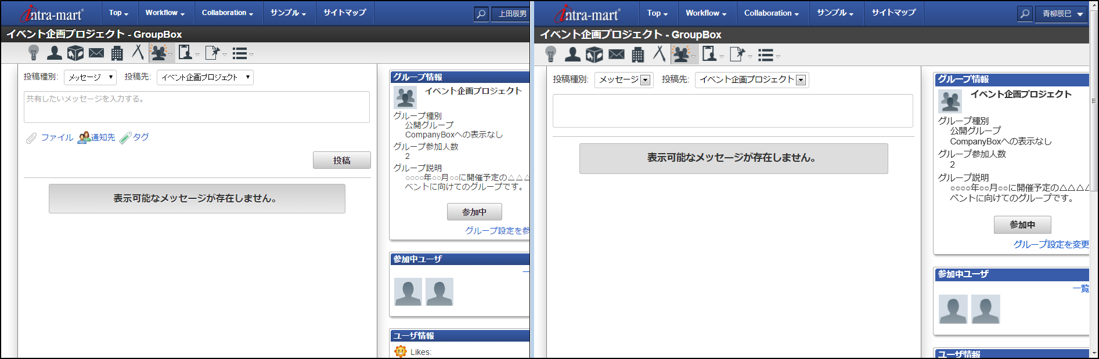Open the 投稿種別 dropdown in left window
Viewport: 1099px width, 359px height.
[90, 77]
